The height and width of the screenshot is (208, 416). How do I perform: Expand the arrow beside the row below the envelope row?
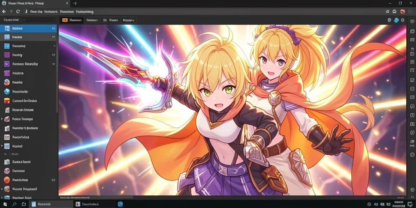[2, 146]
